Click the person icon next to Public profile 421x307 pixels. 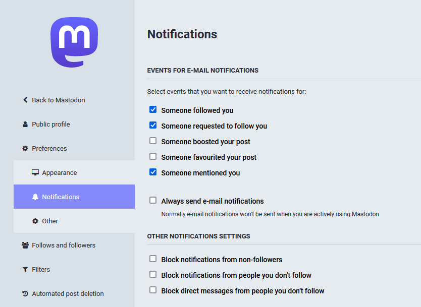point(25,124)
